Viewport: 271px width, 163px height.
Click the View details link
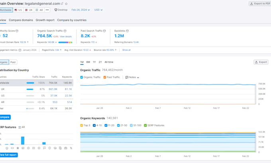[66, 37]
